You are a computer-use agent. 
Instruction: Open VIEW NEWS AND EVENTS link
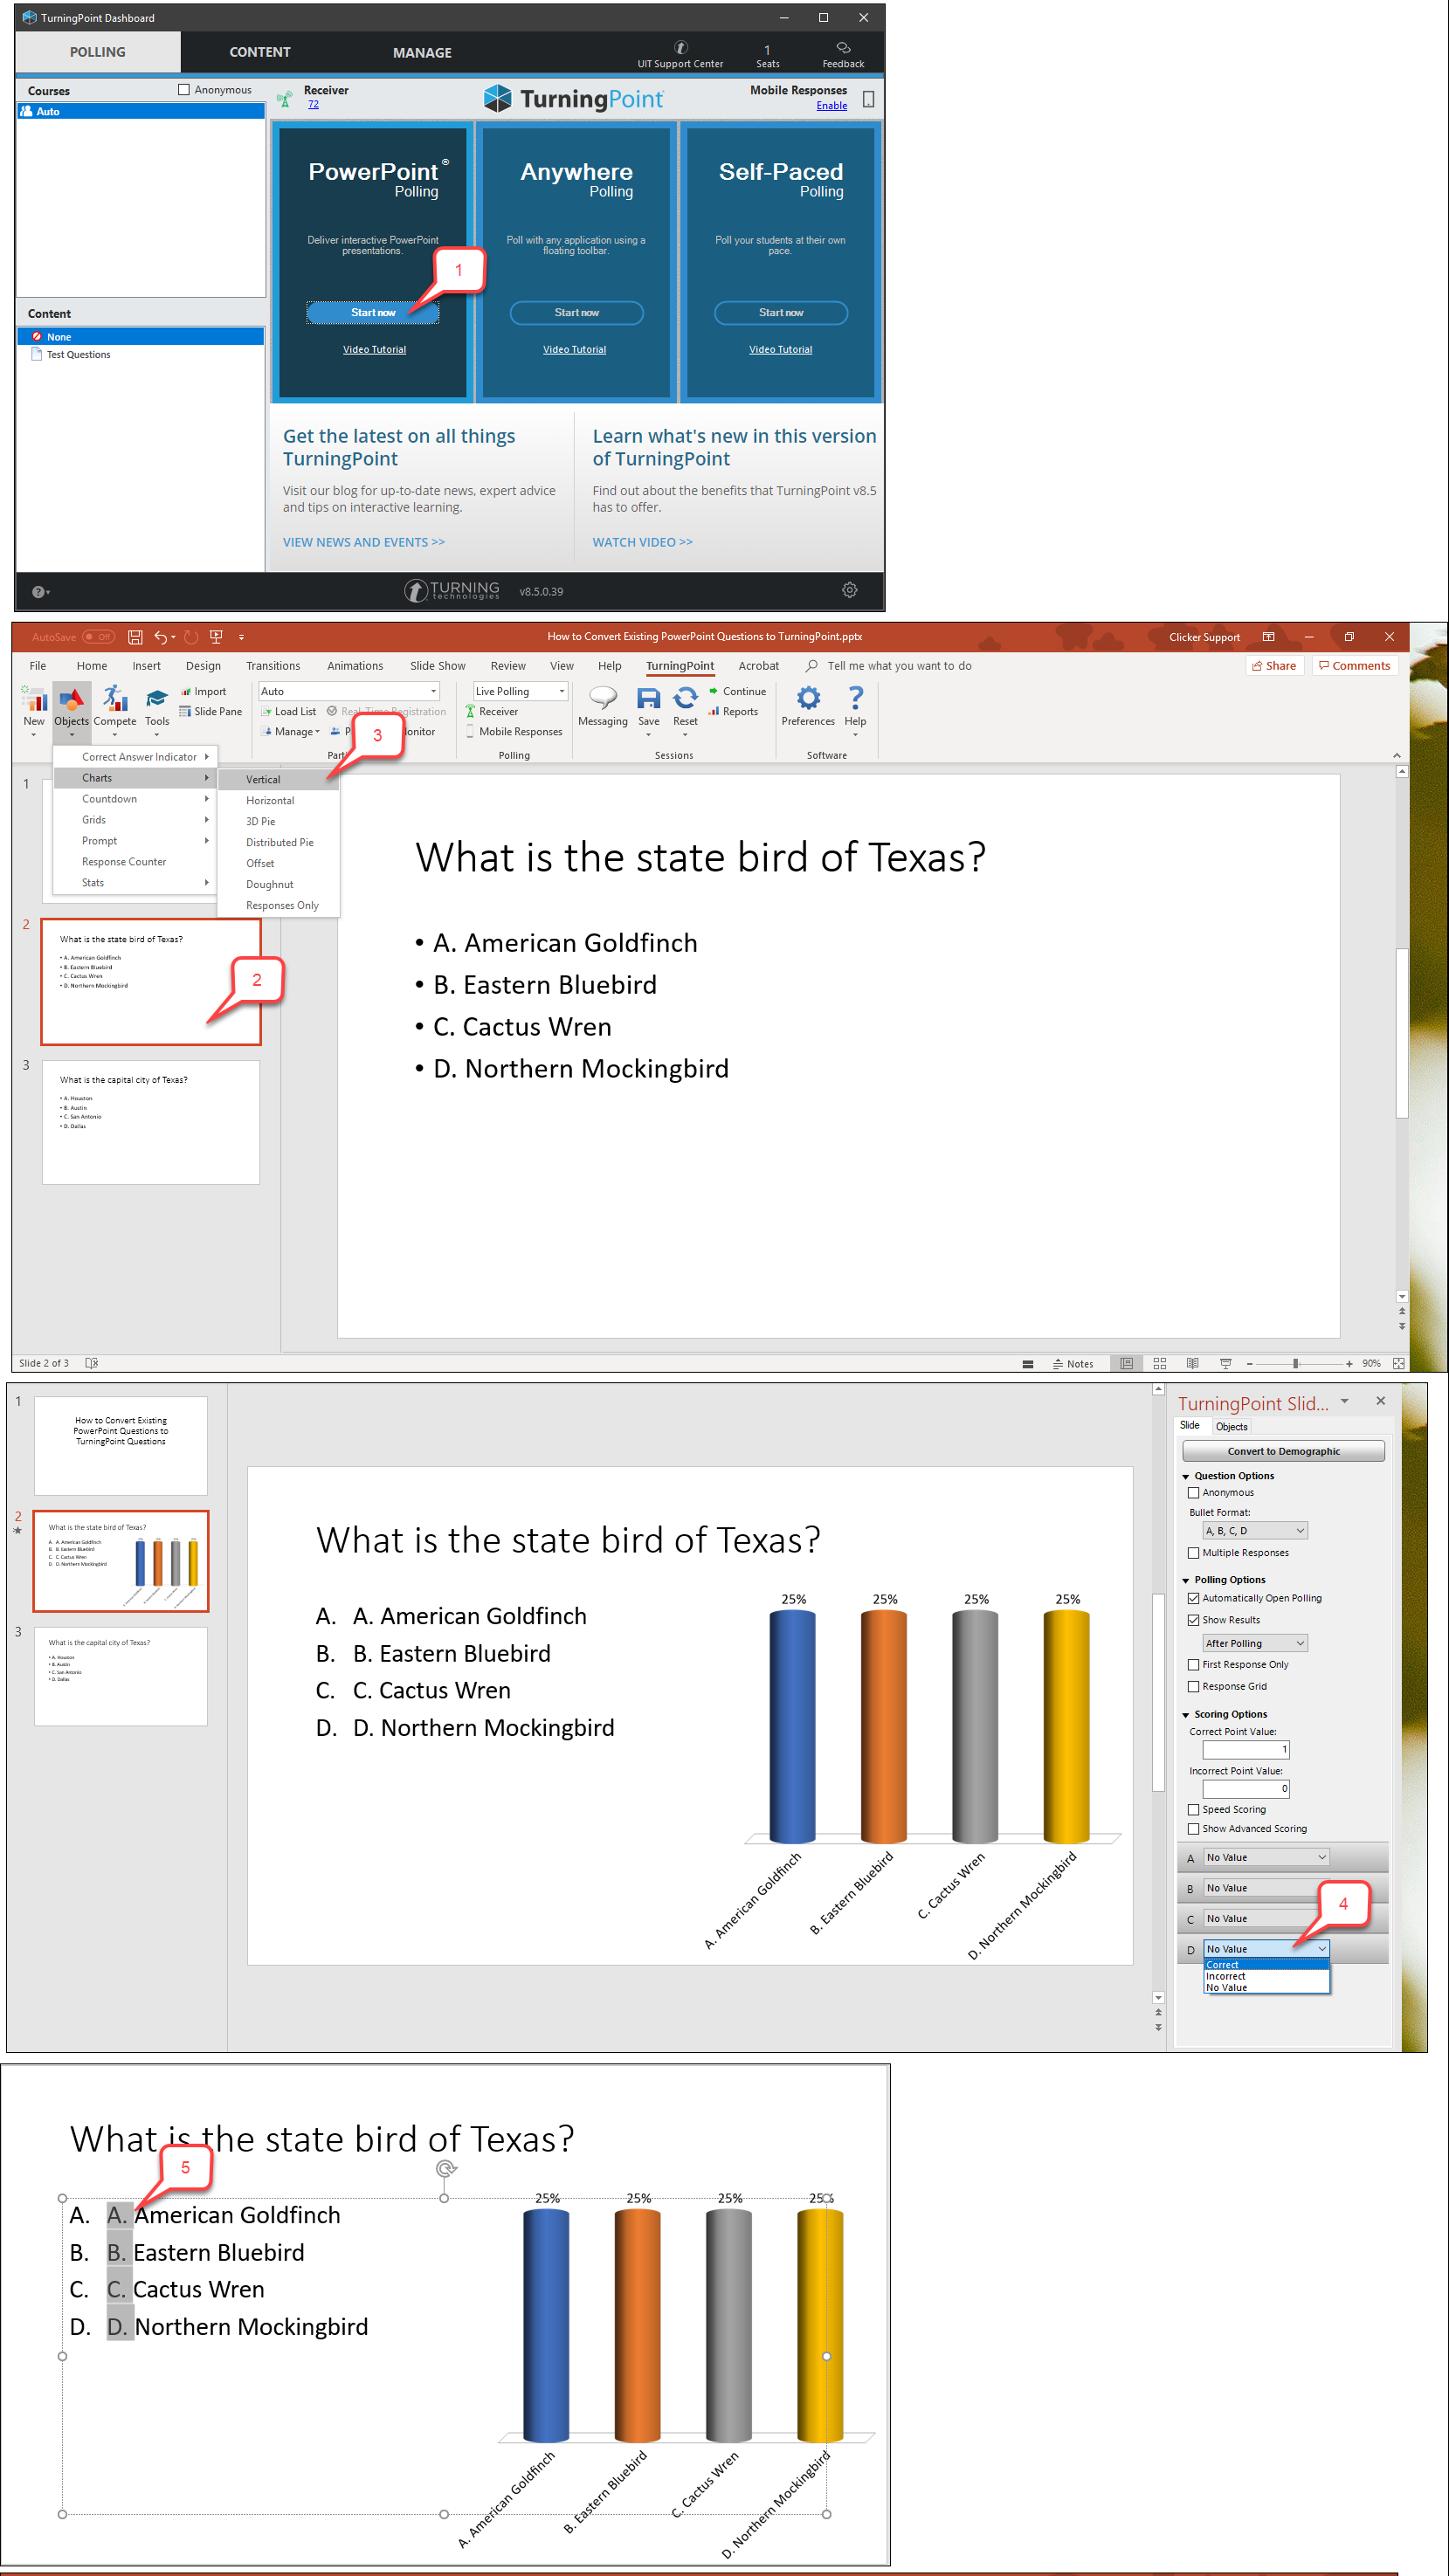(x=364, y=542)
